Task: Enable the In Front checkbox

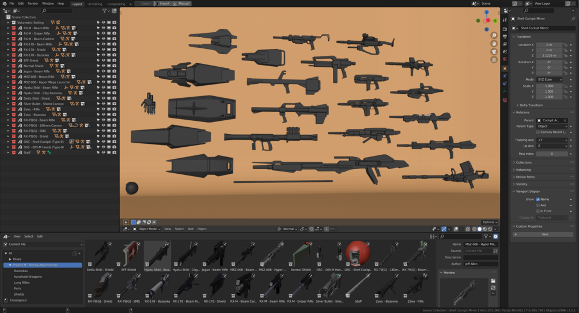Action: click(x=538, y=211)
